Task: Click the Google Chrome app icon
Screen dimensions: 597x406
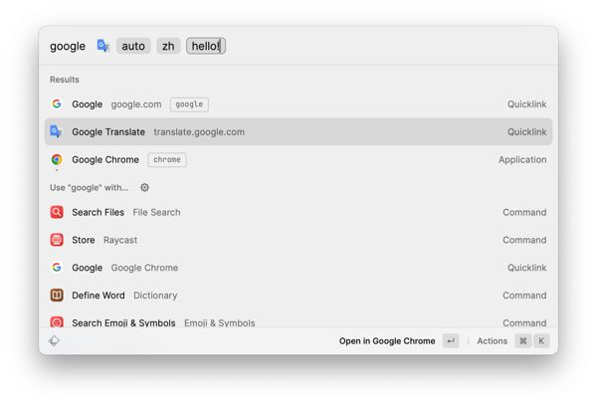Action: coord(57,159)
